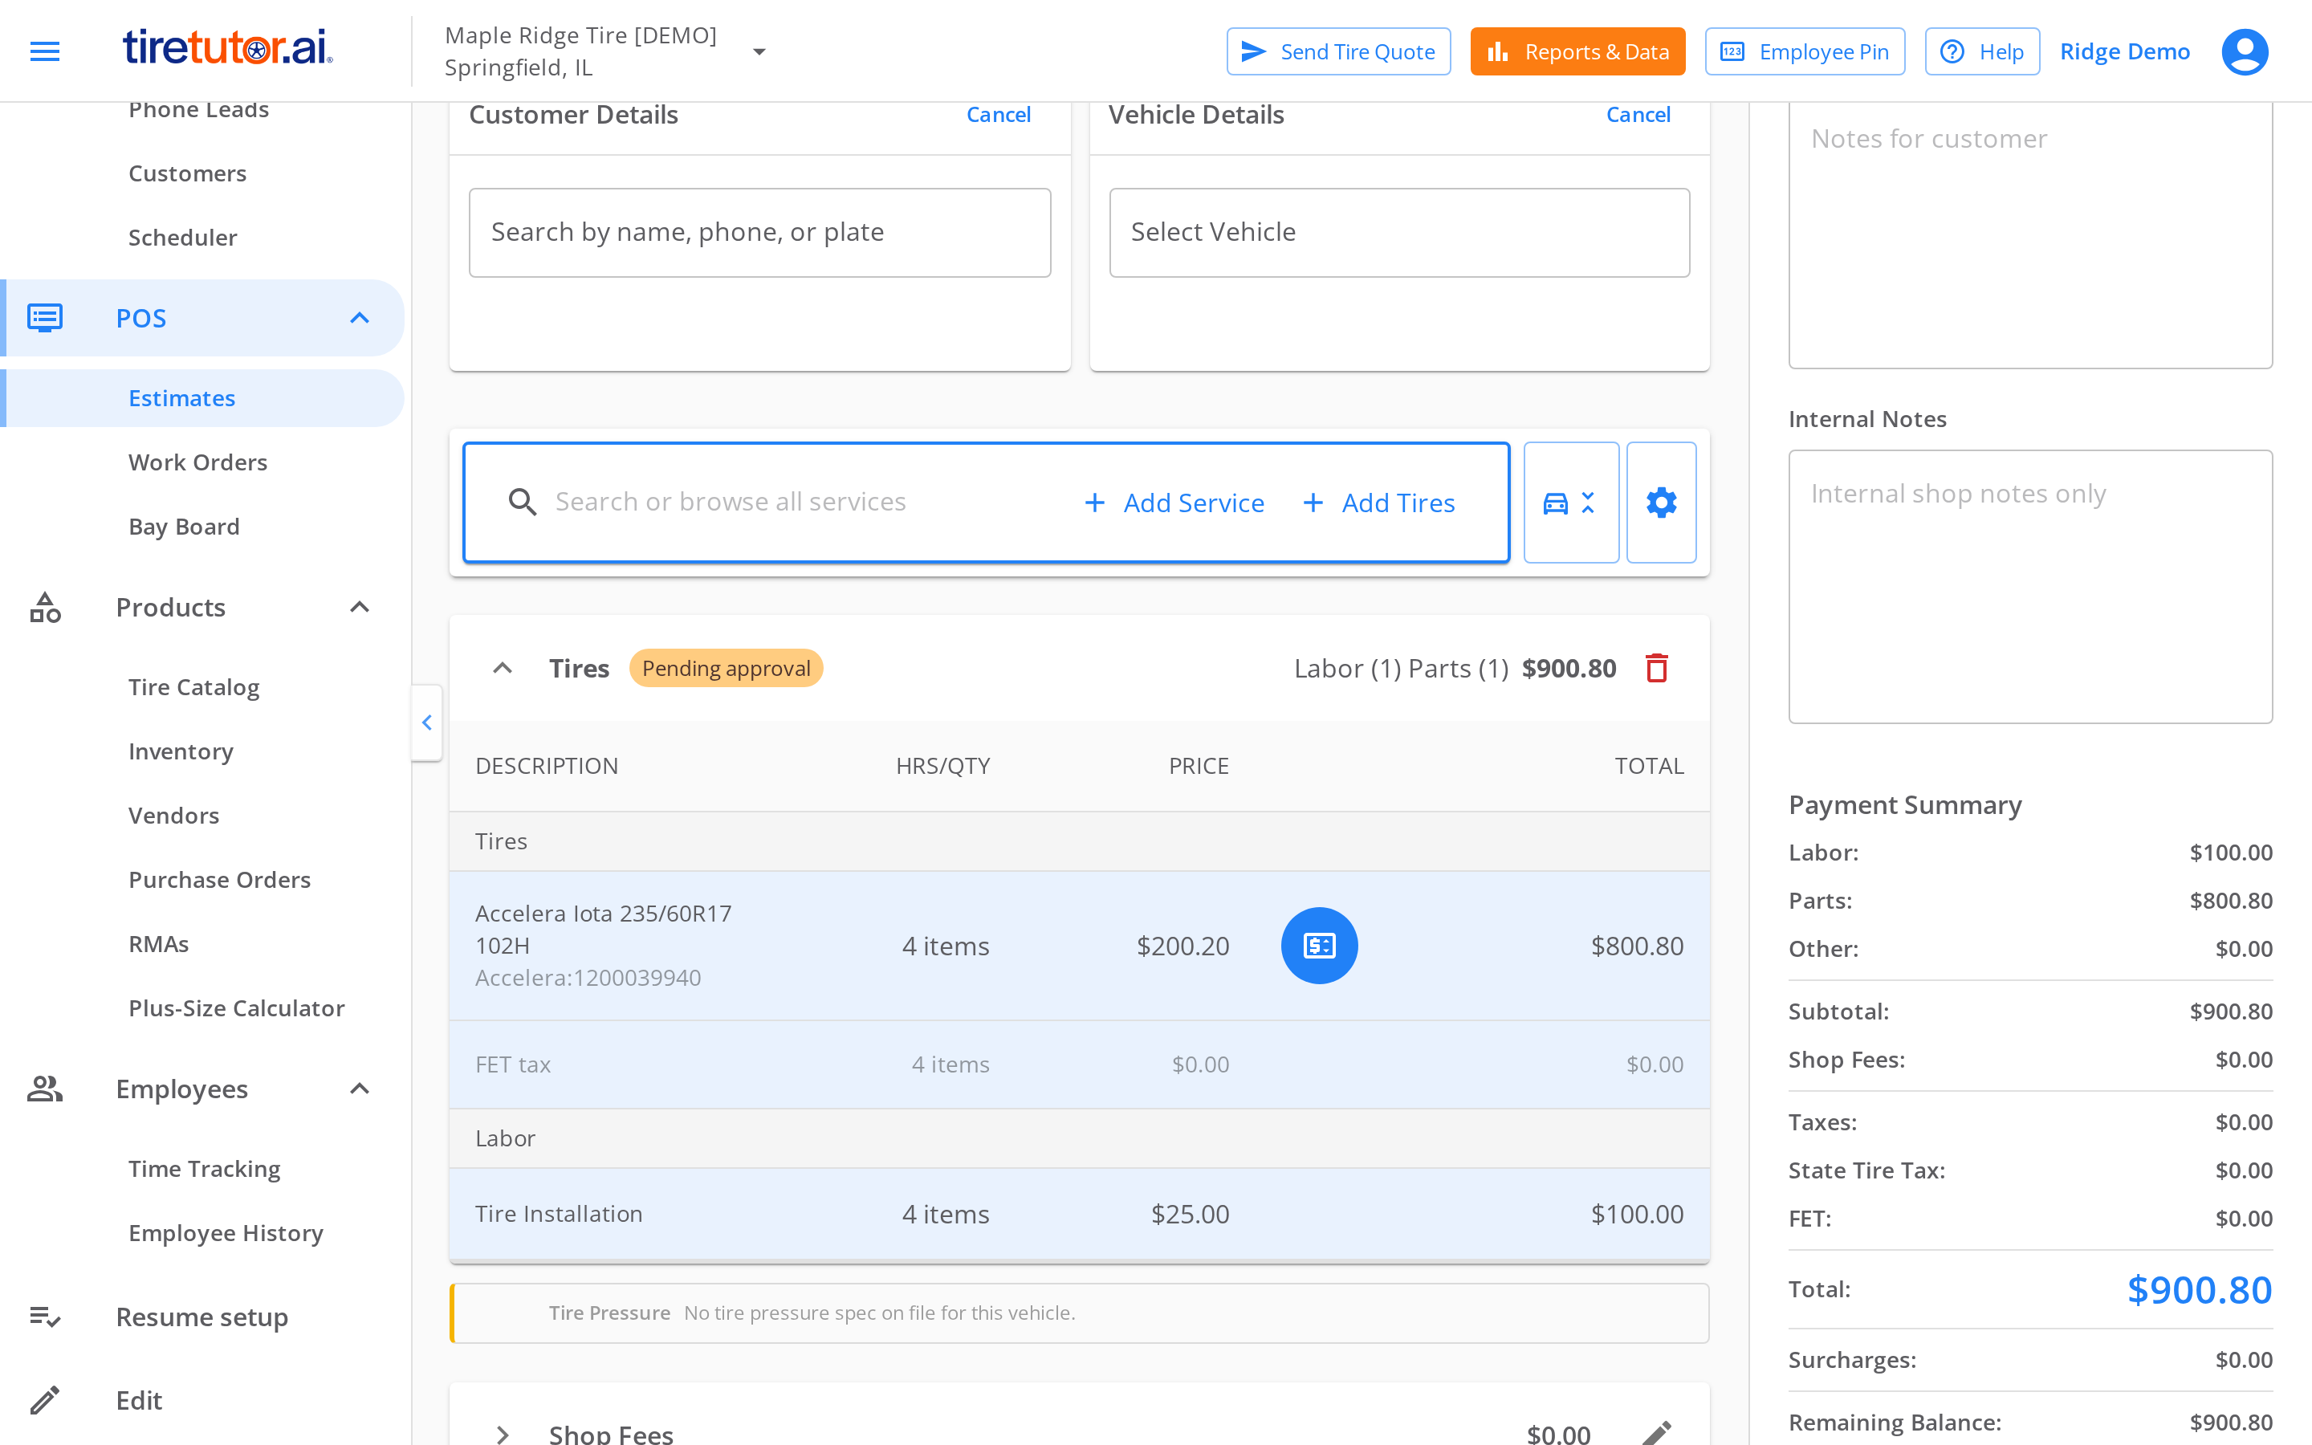
Task: Click the Internal Notes text area
Action: pyautogui.click(x=2030, y=586)
